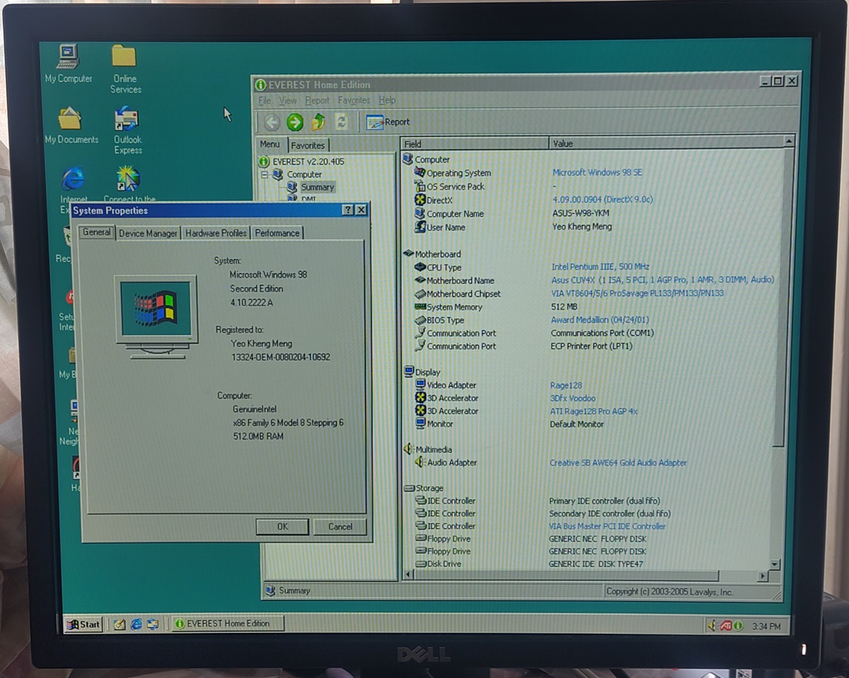
Task: Open EVEREST View menu
Action: click(287, 100)
